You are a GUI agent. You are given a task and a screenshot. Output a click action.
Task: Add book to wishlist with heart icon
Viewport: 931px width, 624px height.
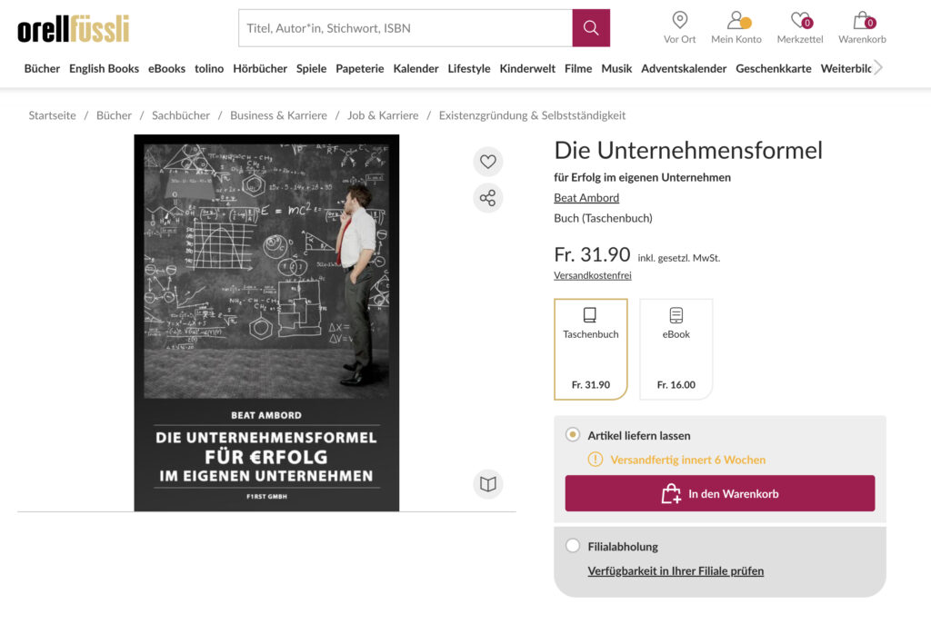(x=488, y=162)
